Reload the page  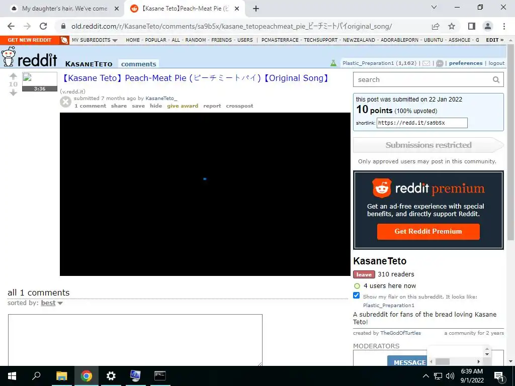coord(43,26)
